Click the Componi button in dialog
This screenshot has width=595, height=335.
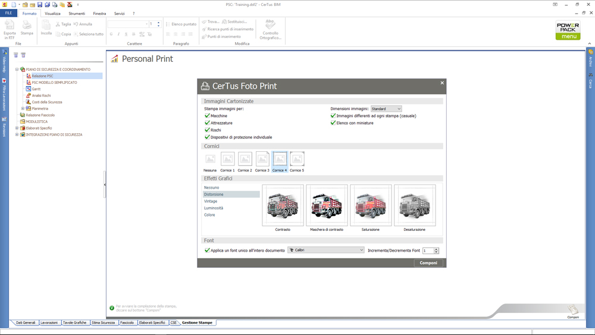[428, 263]
